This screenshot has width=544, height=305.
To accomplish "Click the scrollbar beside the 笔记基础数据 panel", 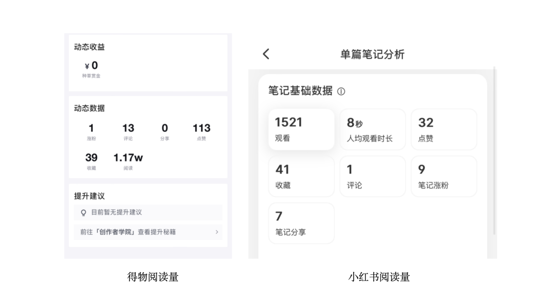I will click(495, 150).
